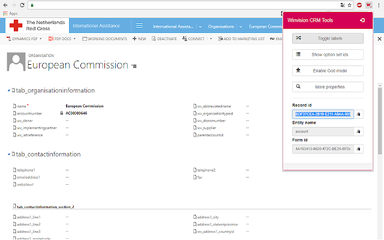Click the organisation avatar placeholder image
The image size is (384, 240).
pyautogui.click(x=16, y=61)
